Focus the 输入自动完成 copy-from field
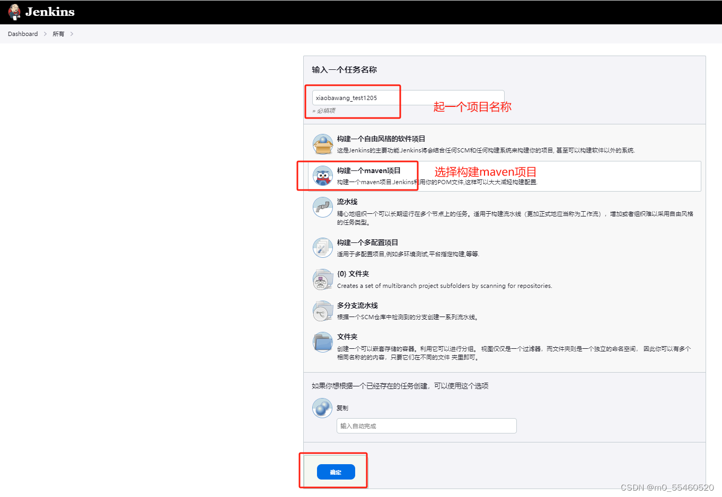722x497 pixels. tap(427, 426)
